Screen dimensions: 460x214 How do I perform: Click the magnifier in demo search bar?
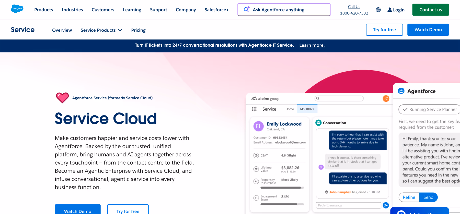point(318,98)
